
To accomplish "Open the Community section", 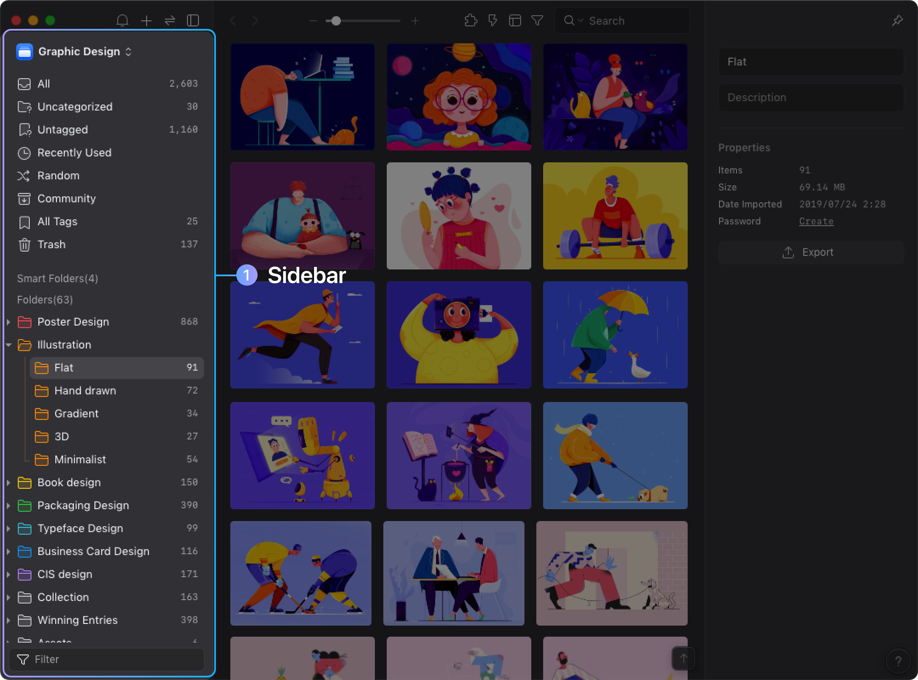I will click(66, 198).
